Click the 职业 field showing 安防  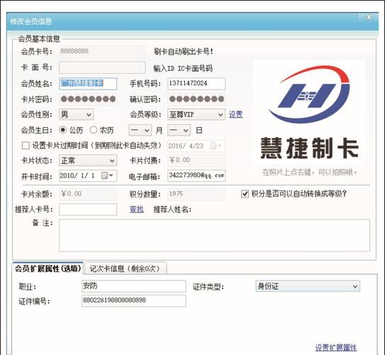pyautogui.click(x=133, y=286)
